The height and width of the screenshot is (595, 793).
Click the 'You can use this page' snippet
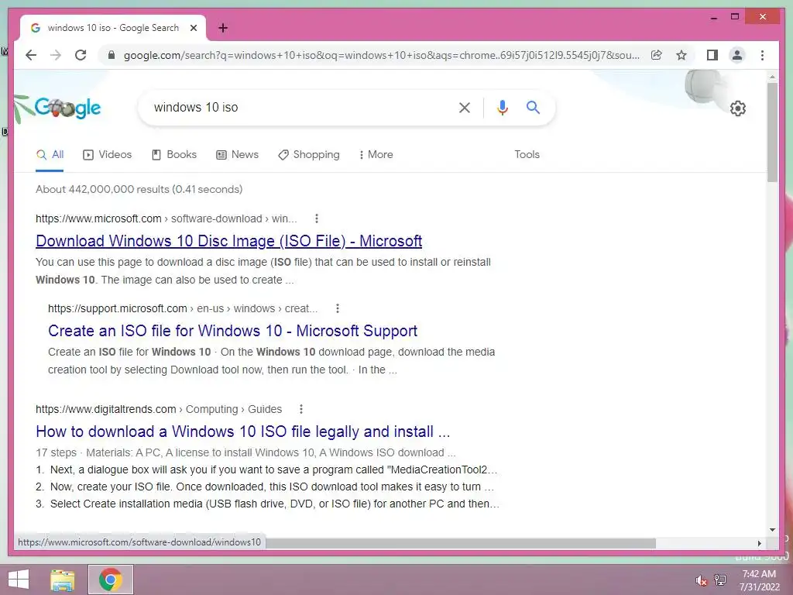(x=263, y=271)
